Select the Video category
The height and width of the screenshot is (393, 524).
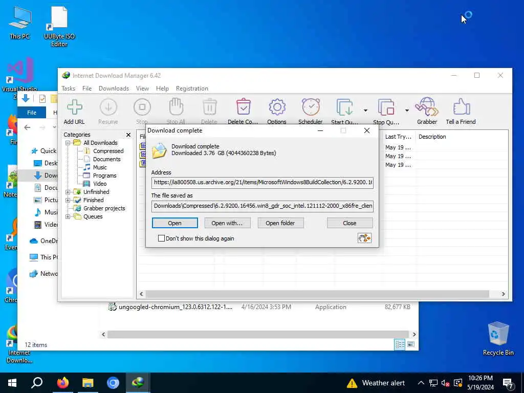[x=100, y=184]
